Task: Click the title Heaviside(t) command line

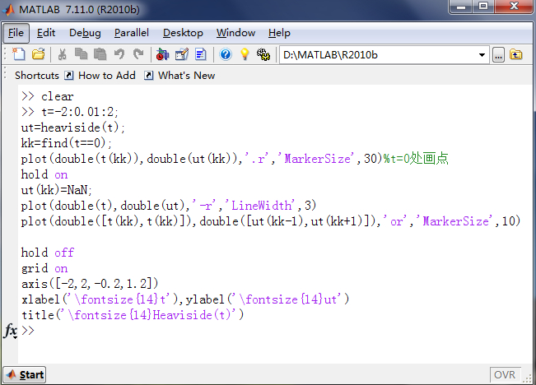Action: pos(133,315)
